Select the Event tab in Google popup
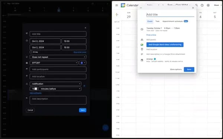The image size is (223, 139). pos(150,21)
